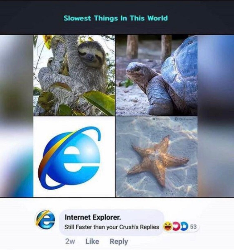The image size is (234, 250).
Task: Open the starfish underwater photo
Action: coord(156,157)
